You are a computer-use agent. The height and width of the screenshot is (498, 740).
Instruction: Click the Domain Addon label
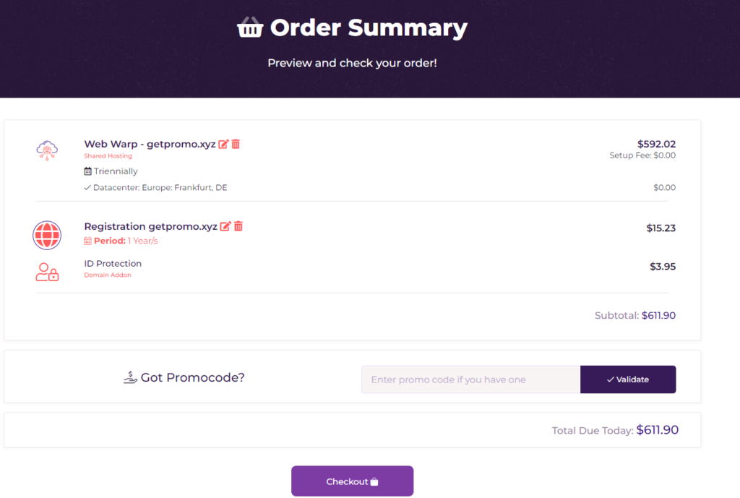pos(108,275)
